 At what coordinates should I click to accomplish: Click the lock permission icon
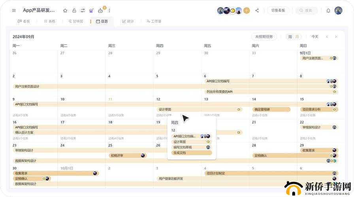[74, 11]
